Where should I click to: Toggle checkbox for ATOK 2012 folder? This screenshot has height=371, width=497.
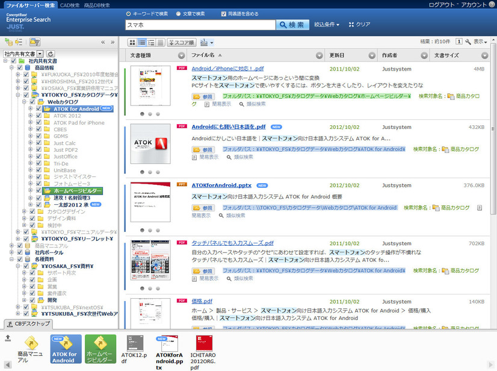coord(39,116)
